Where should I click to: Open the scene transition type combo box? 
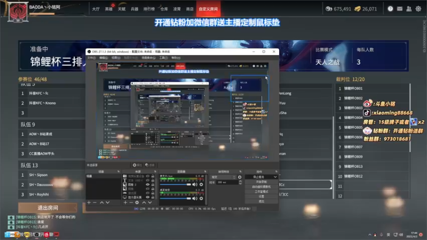223,177
